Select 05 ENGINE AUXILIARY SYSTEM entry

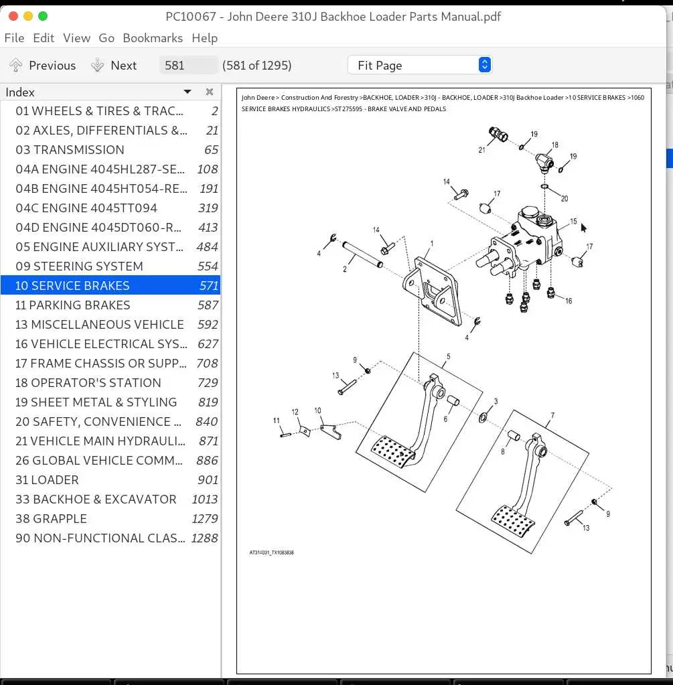(x=110, y=247)
